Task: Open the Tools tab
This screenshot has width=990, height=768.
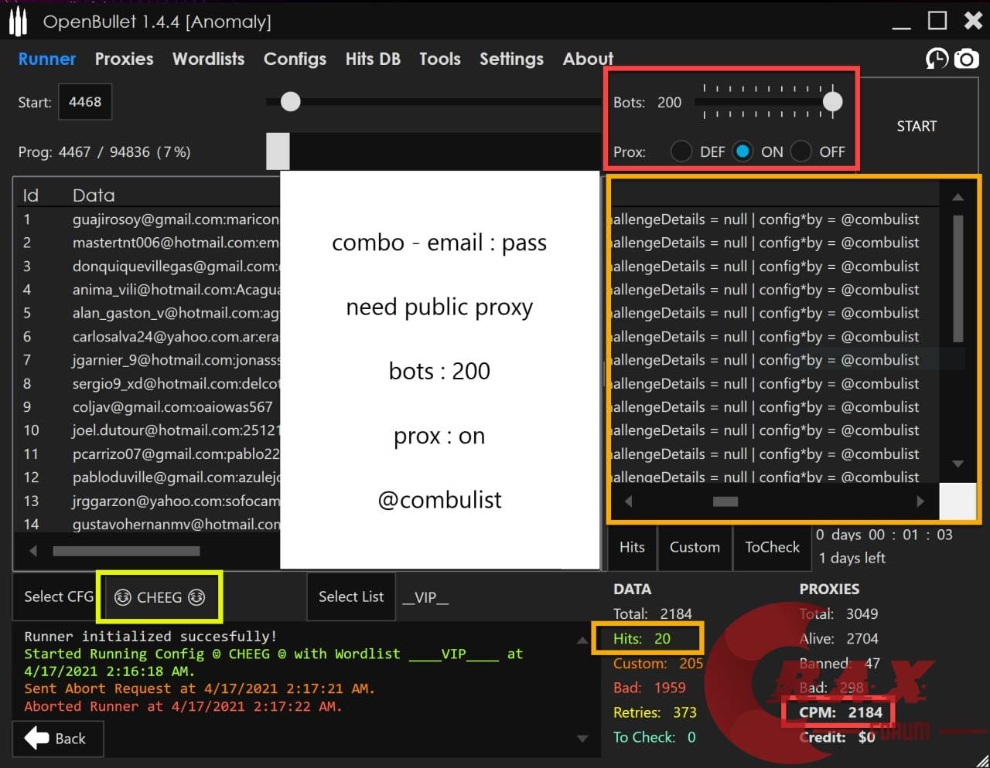Action: pos(440,59)
